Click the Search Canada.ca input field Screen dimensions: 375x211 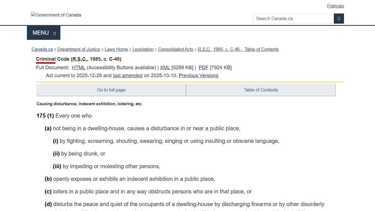pos(293,18)
